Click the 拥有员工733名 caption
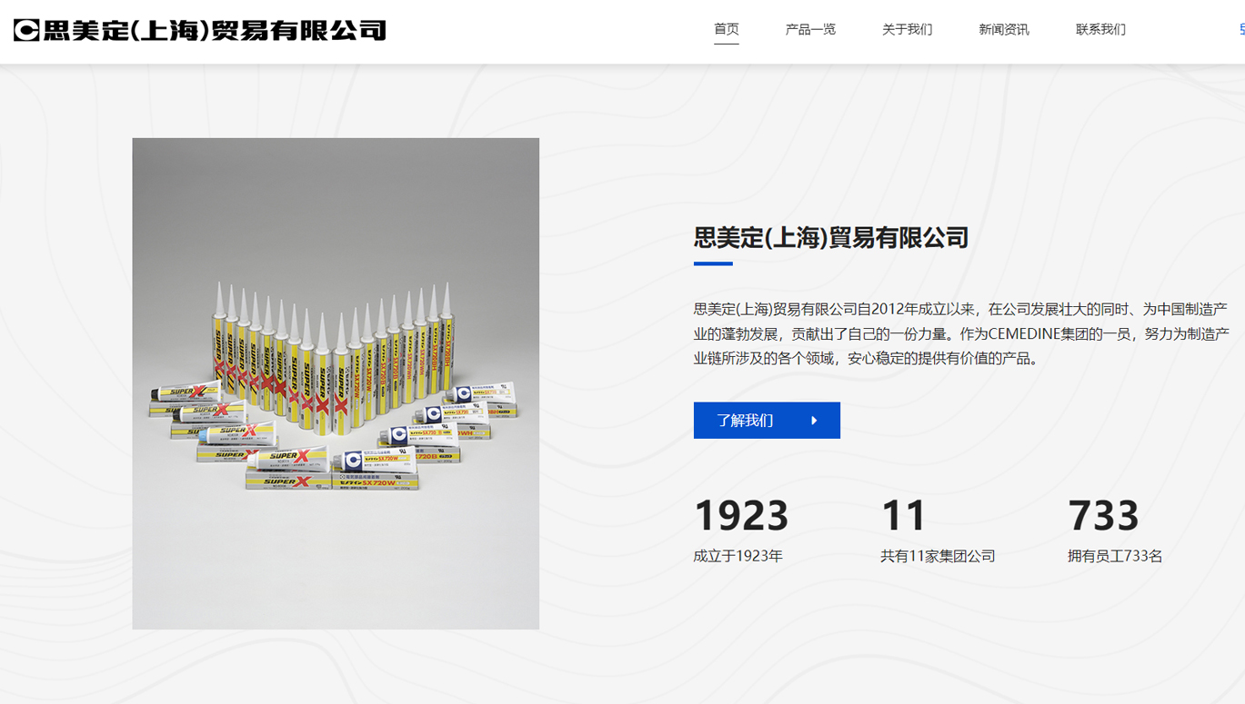 tap(1115, 556)
